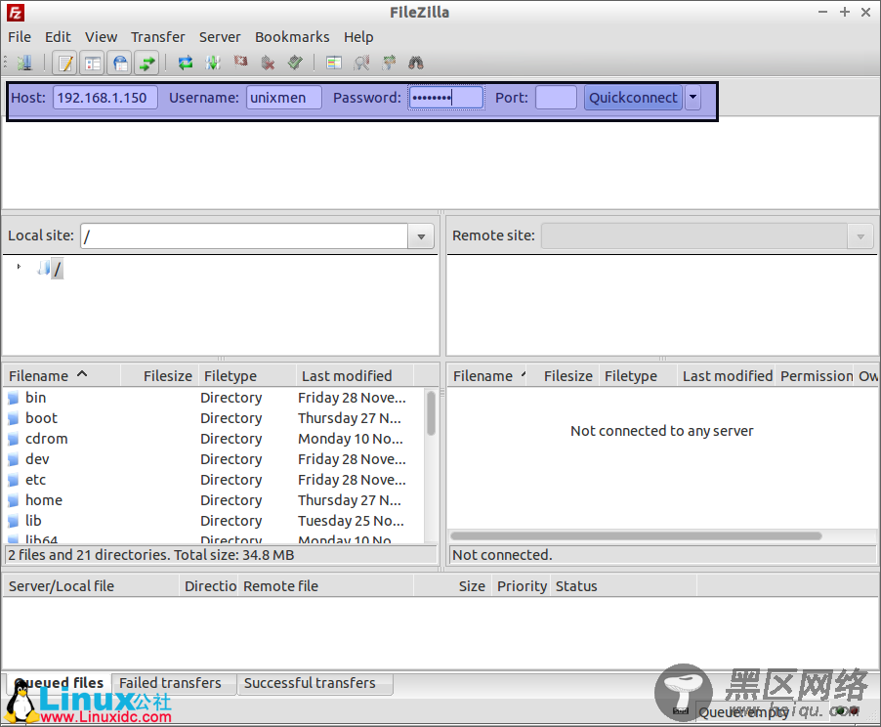Select the bin directory folder icon
This screenshot has width=881, height=727.
[14, 398]
